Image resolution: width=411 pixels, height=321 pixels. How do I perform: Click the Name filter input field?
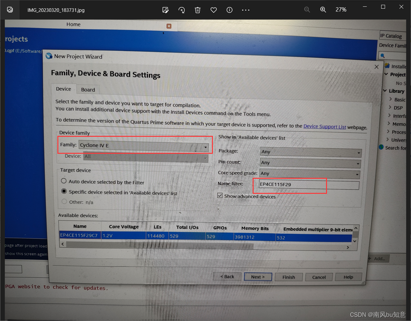[309, 185]
